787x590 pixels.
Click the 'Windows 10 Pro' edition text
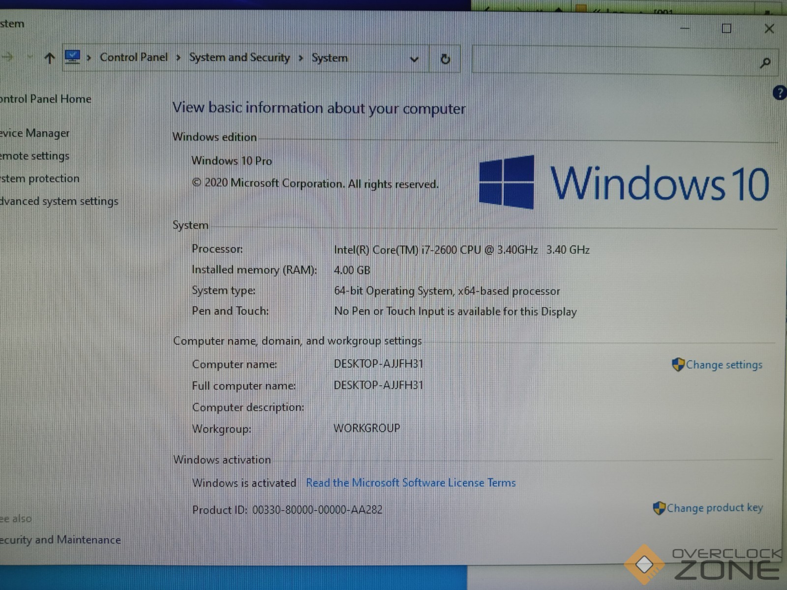(x=232, y=161)
